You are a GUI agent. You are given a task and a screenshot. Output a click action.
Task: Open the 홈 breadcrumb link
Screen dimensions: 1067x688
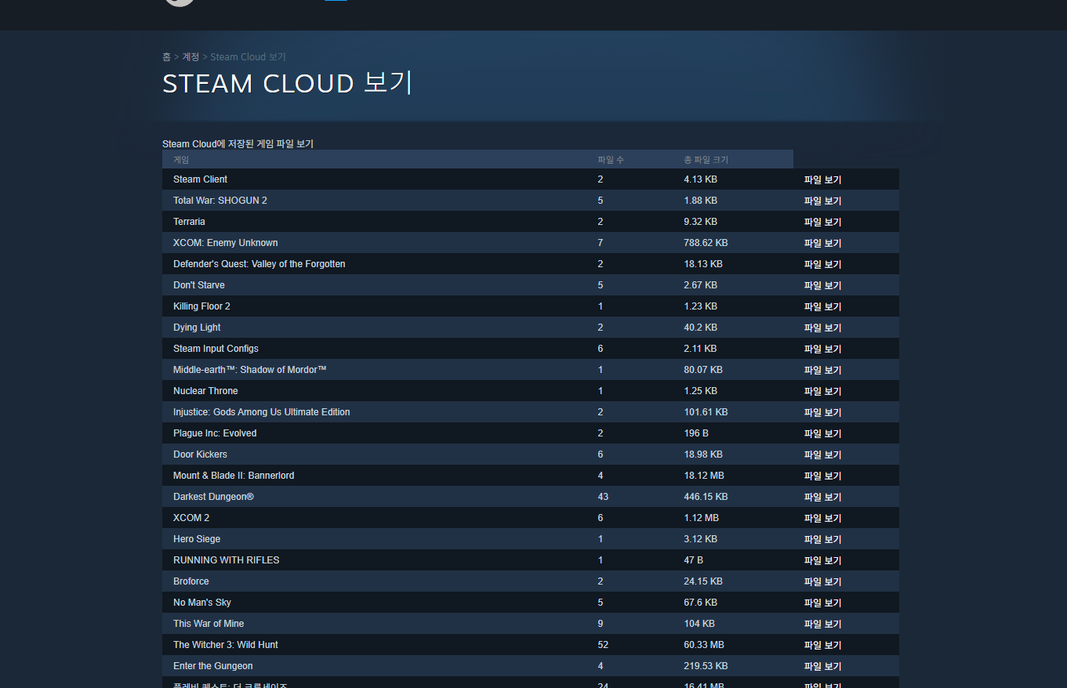pos(166,57)
